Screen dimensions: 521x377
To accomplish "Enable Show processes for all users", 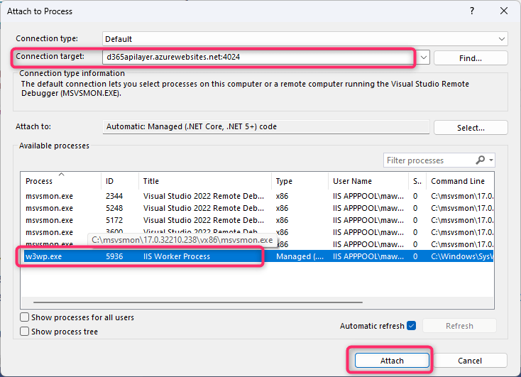I will pyautogui.click(x=25, y=317).
